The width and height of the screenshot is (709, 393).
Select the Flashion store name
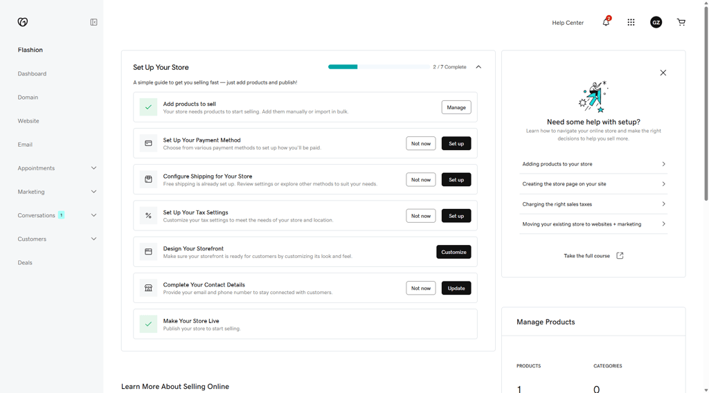coord(30,50)
